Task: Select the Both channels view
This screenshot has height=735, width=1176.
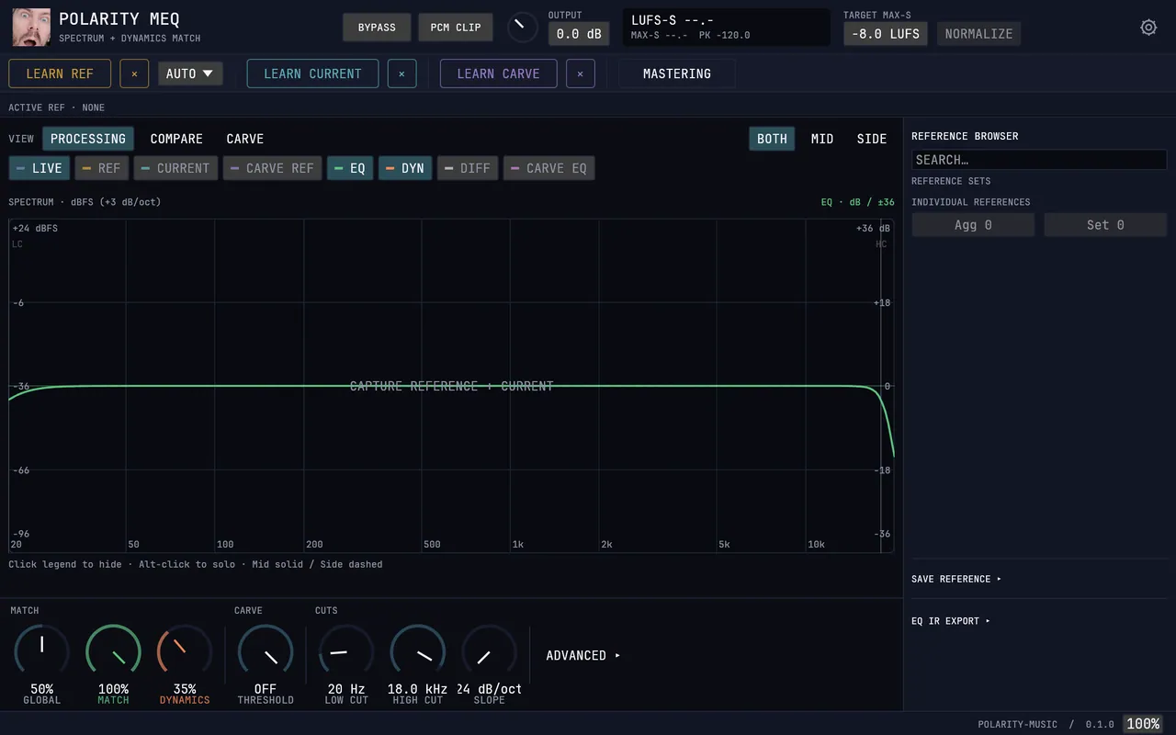Action: coord(772,139)
